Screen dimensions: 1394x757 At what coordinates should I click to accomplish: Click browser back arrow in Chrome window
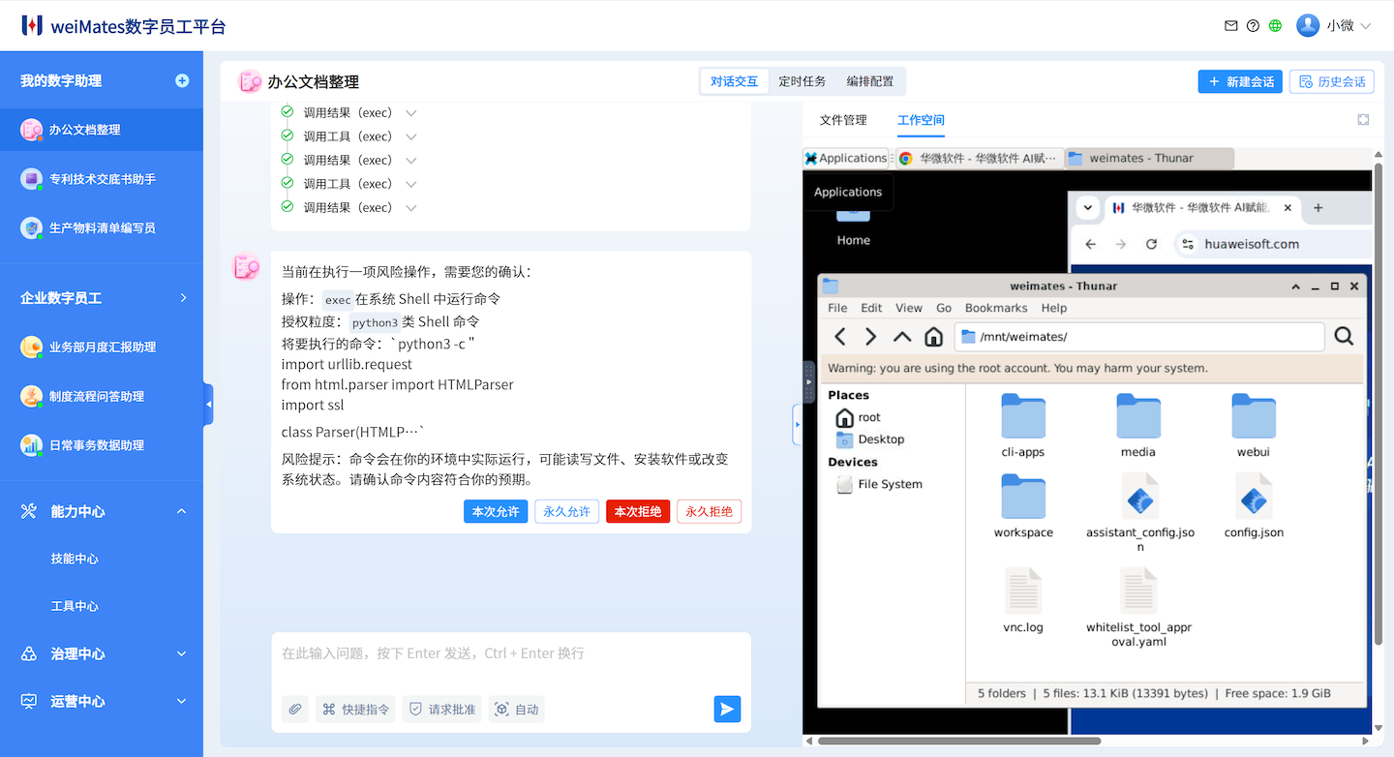coord(1091,244)
